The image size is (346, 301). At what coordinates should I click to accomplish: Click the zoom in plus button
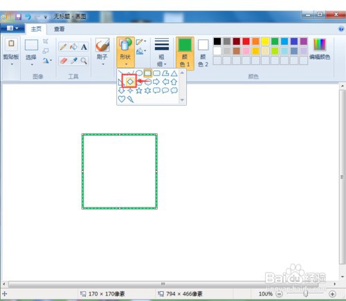pyautogui.click(x=332, y=294)
